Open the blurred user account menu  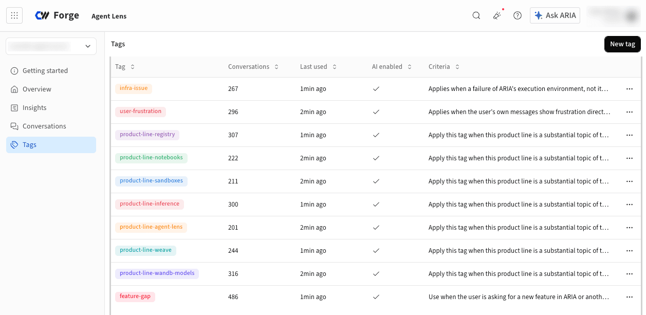pyautogui.click(x=613, y=15)
